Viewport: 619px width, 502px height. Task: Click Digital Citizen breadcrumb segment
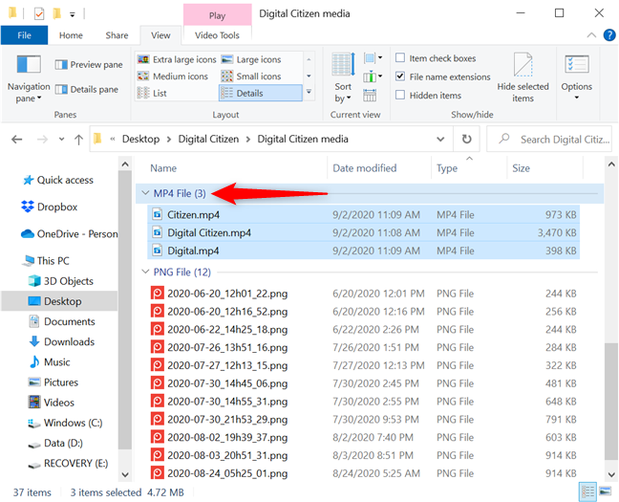208,140
